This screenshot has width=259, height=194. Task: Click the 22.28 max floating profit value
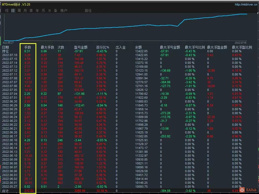pos(211,117)
